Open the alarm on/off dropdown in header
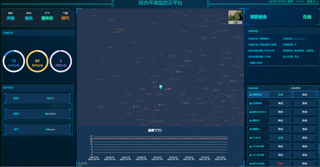The width and height of the screenshot is (320, 167). click(x=312, y=2)
